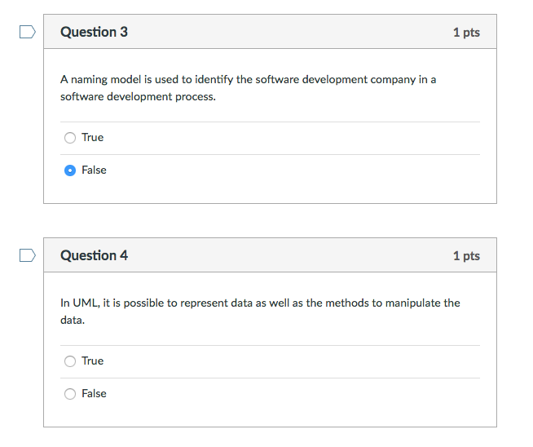Click the phrase "software development process."
The width and height of the screenshot is (533, 447).
point(138,97)
